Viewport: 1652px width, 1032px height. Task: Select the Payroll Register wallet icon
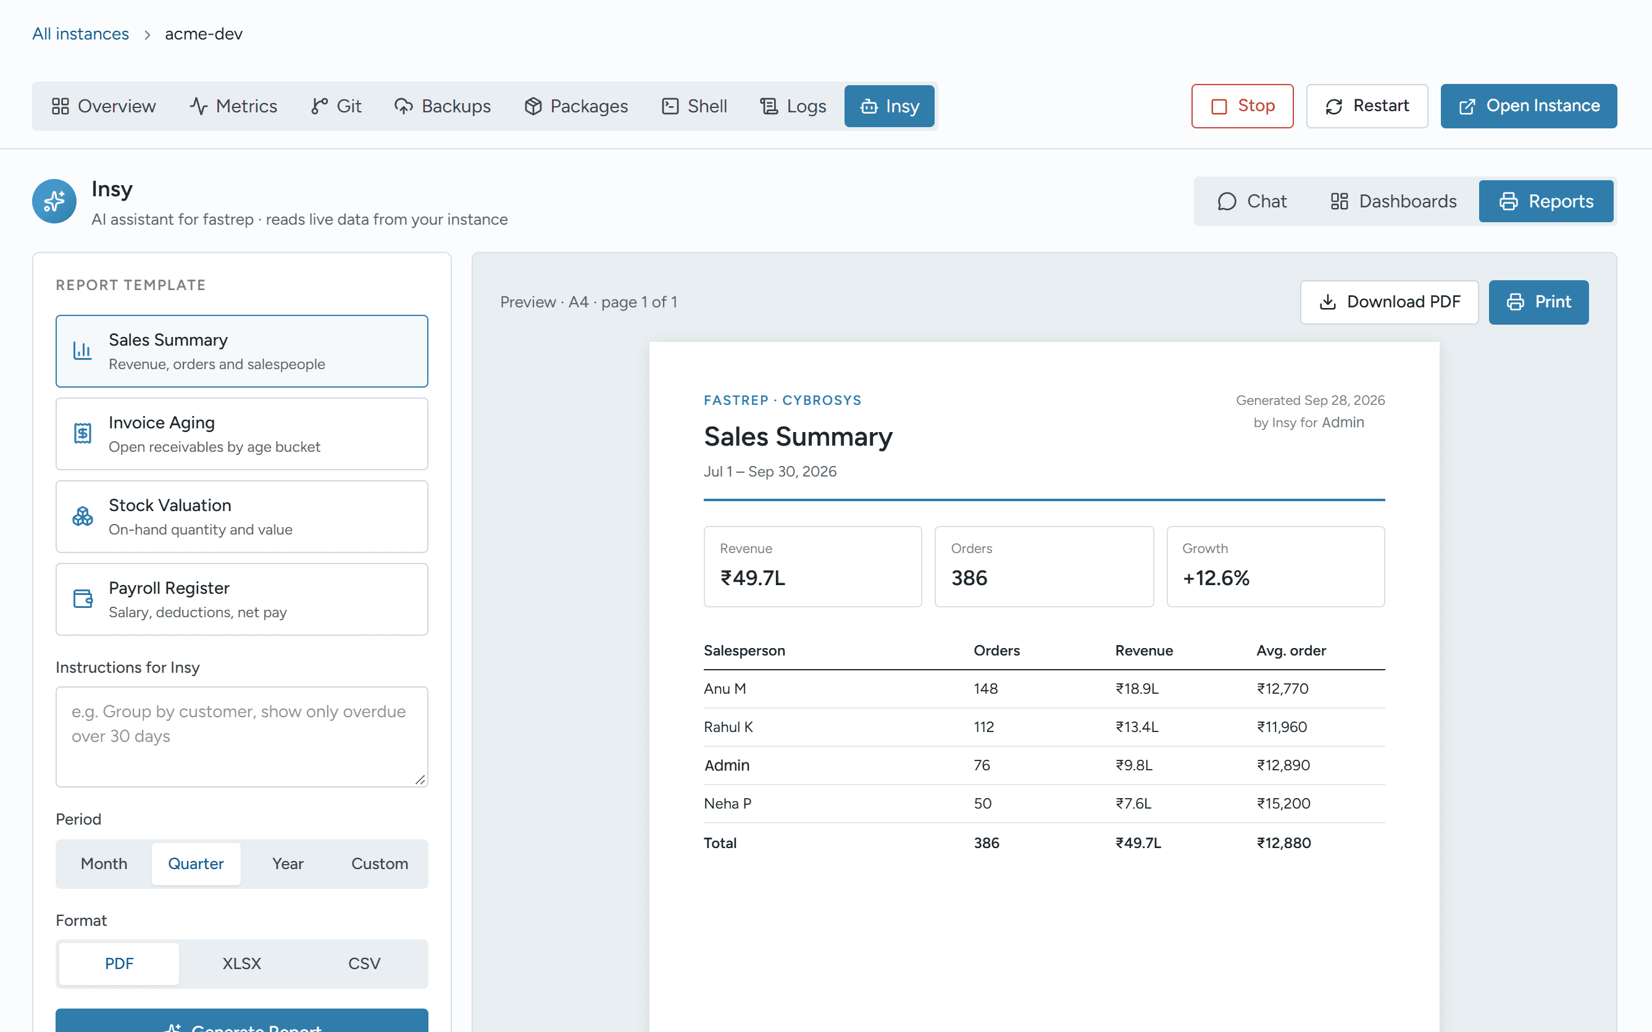pyautogui.click(x=83, y=599)
